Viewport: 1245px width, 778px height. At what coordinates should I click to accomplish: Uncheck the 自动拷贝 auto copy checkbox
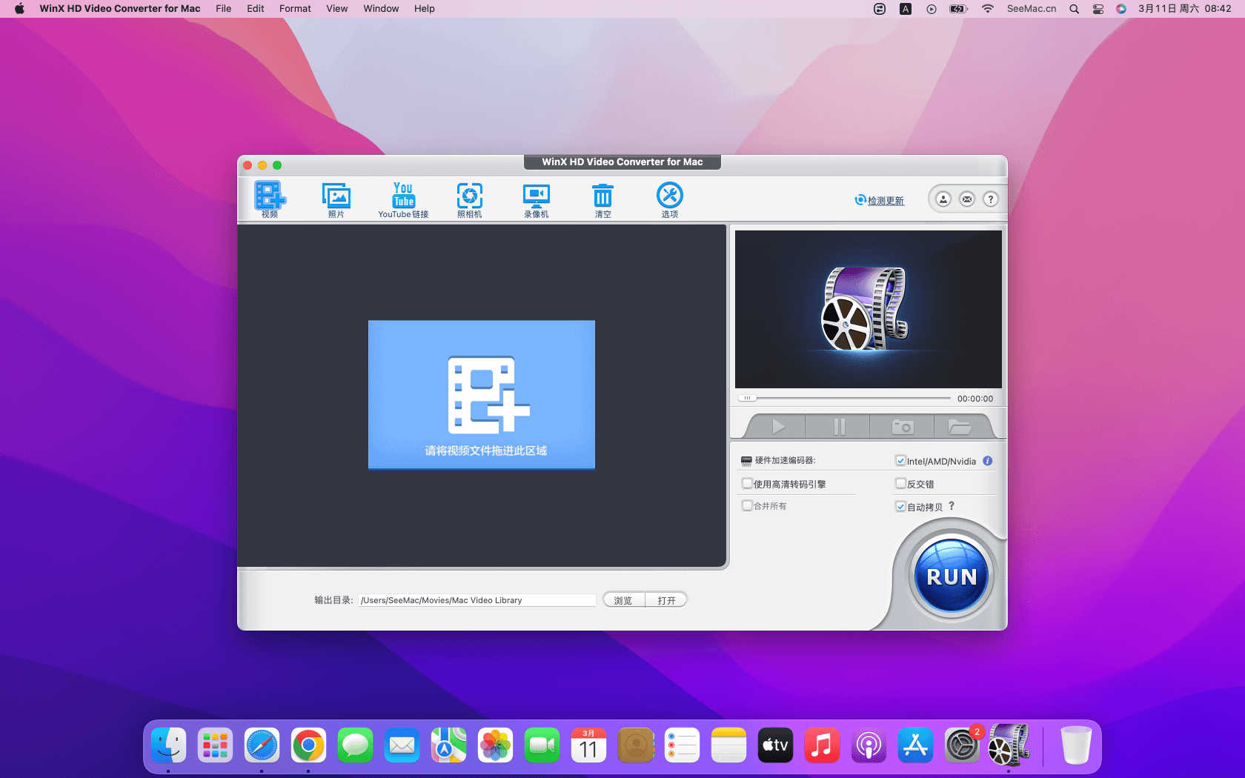pos(900,507)
